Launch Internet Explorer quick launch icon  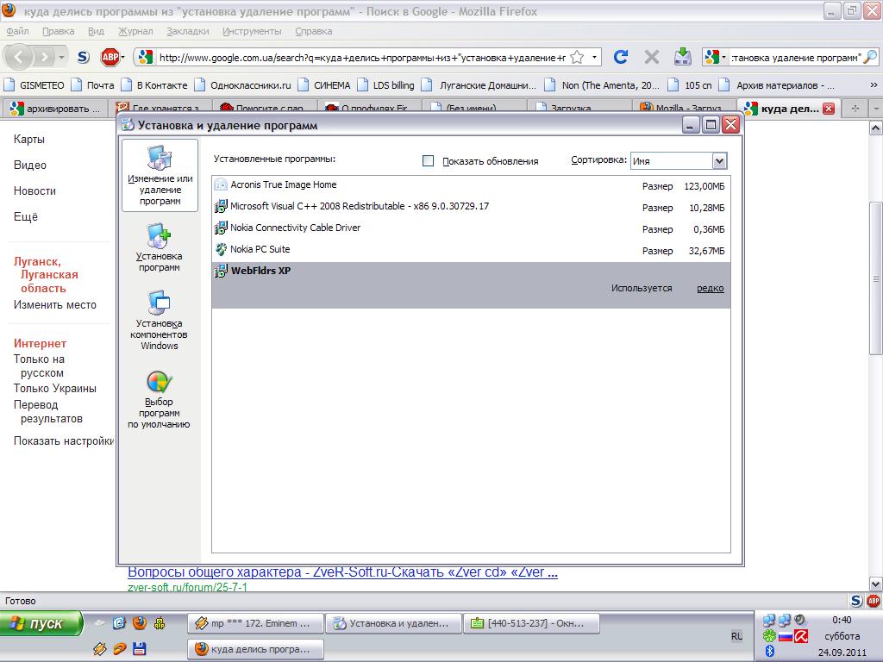[x=119, y=623]
